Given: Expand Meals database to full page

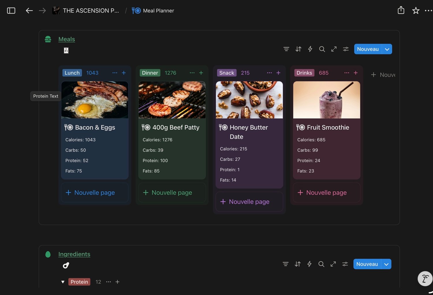Looking at the screenshot, I should (334, 49).
